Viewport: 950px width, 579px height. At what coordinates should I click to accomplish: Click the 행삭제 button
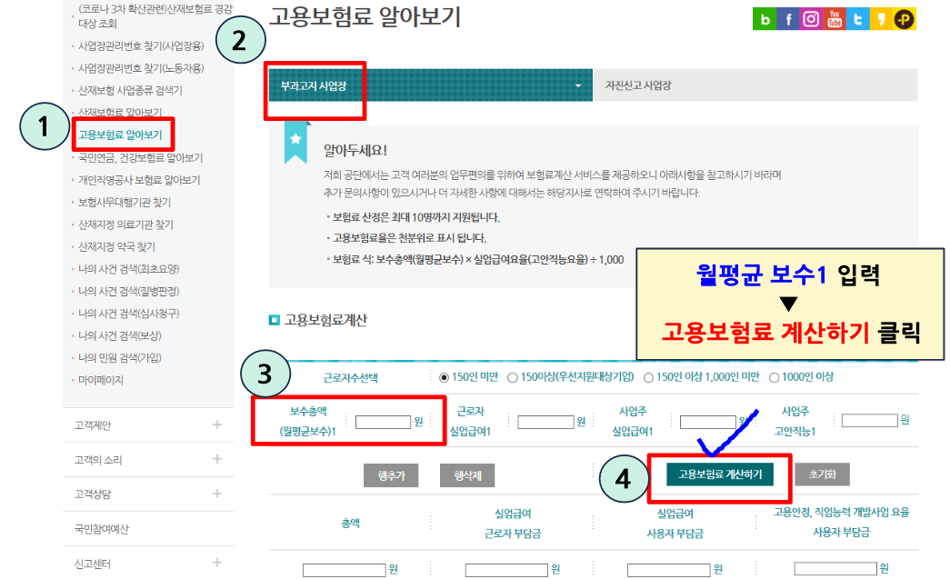[467, 475]
